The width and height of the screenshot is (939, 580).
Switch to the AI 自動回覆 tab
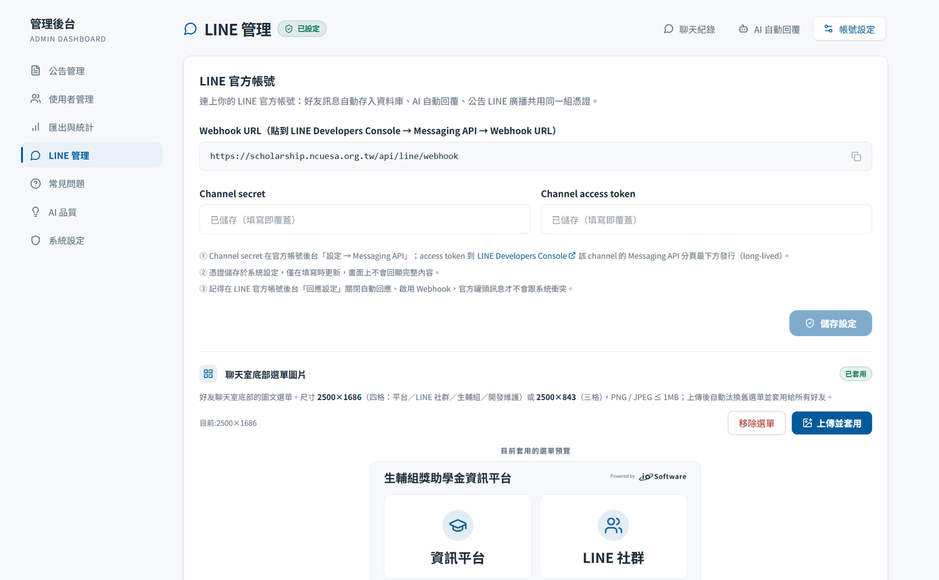[x=769, y=29]
